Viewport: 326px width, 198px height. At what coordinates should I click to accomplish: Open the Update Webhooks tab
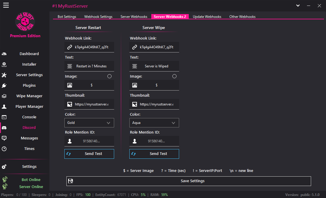tap(207, 17)
